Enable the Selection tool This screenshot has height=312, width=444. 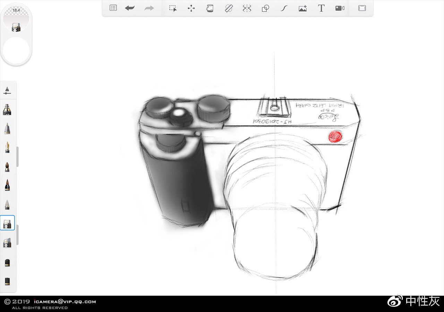[x=173, y=8]
